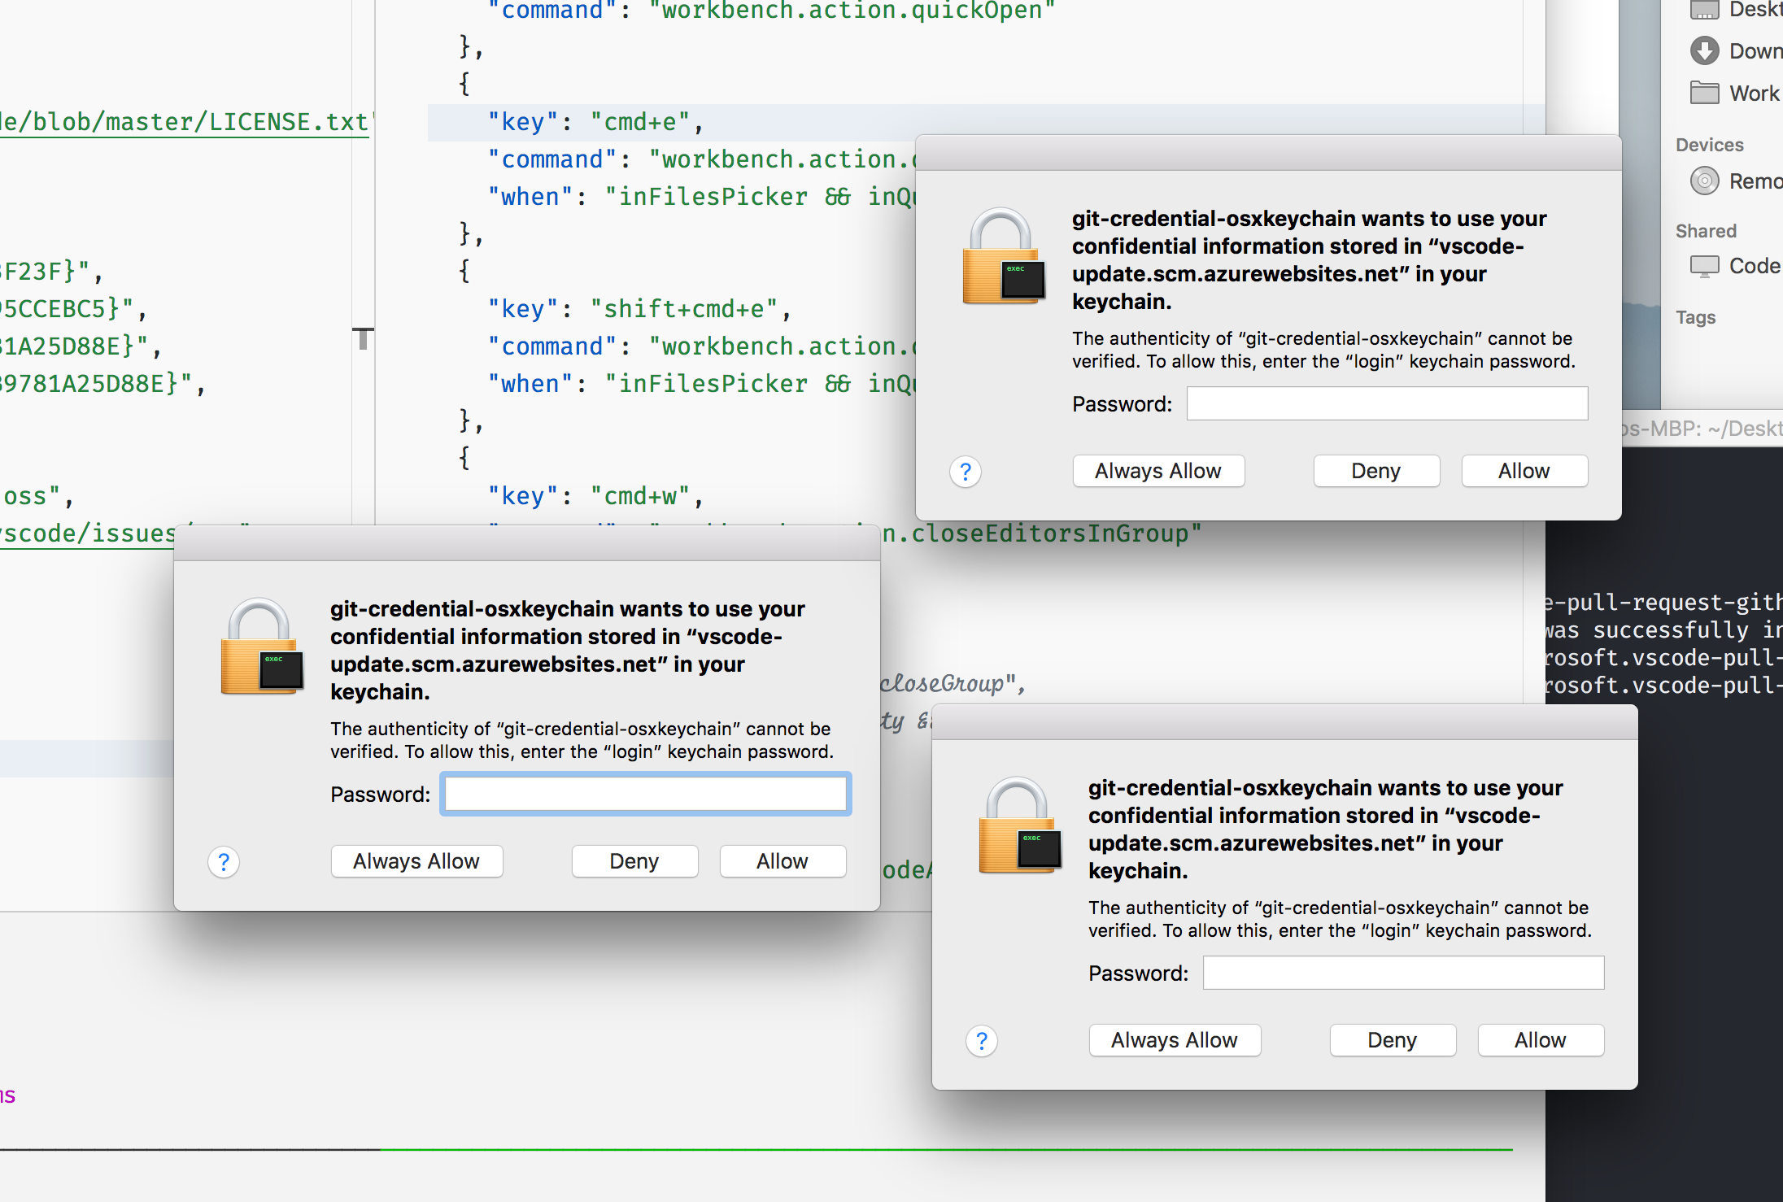
Task: Click Always Allow on the top keychain dialog
Action: (1158, 471)
